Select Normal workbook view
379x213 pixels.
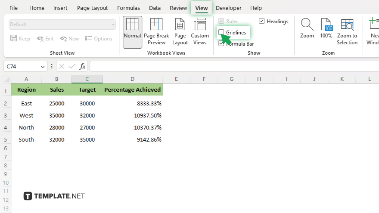[x=132, y=32]
